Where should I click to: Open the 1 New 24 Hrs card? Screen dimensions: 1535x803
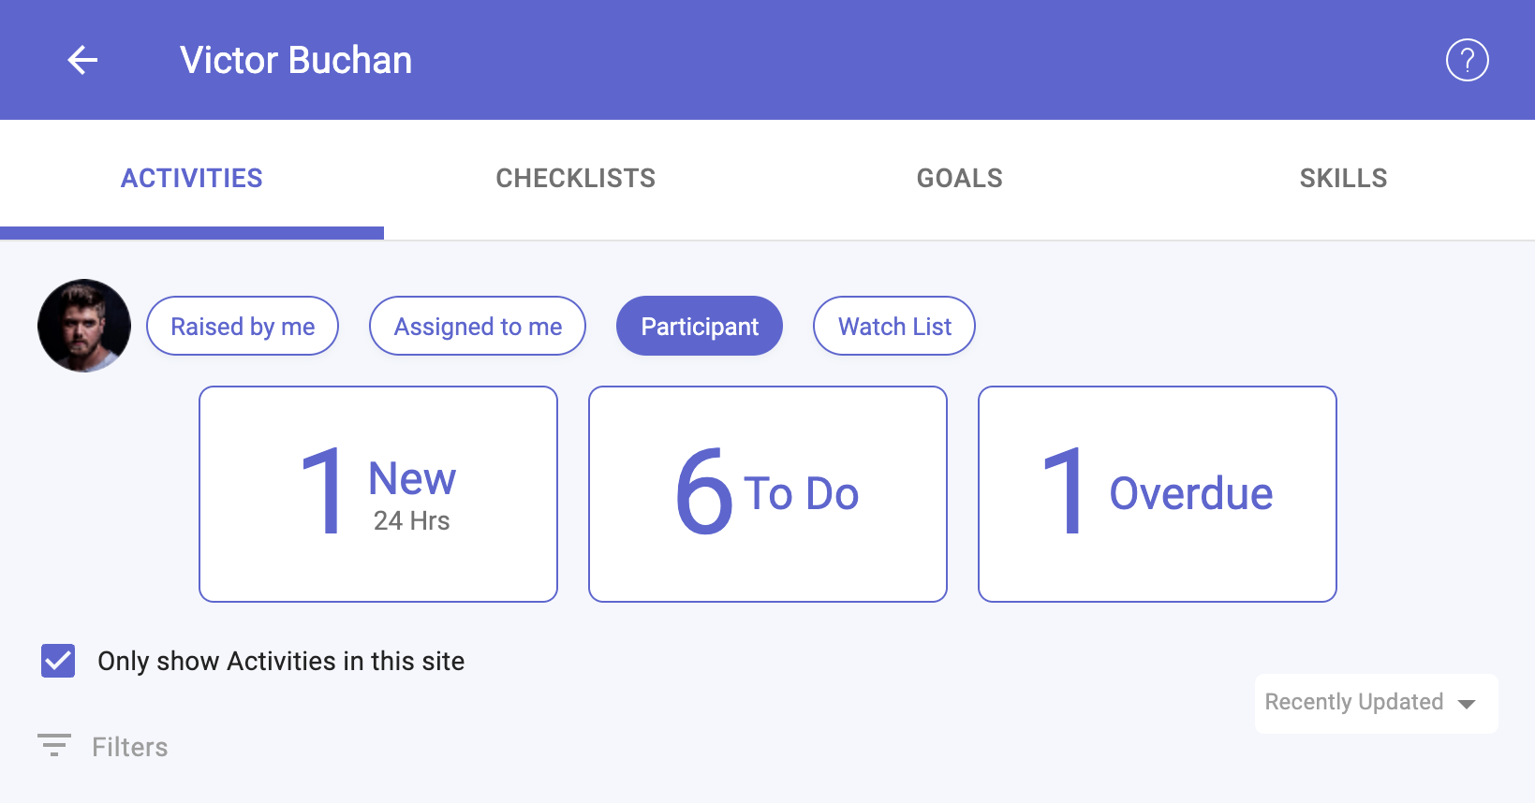coord(378,494)
